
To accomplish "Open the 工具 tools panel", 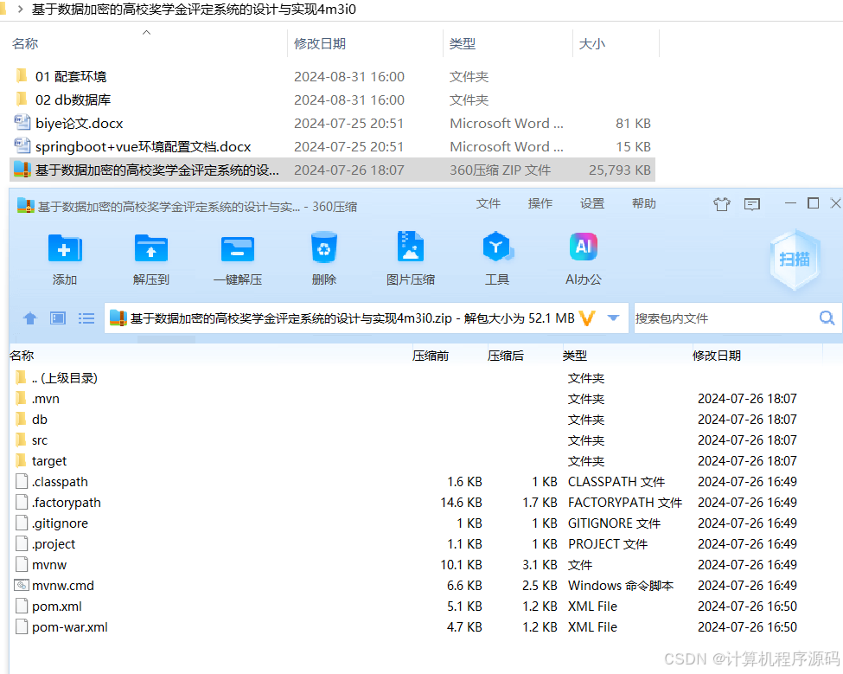I will (496, 257).
